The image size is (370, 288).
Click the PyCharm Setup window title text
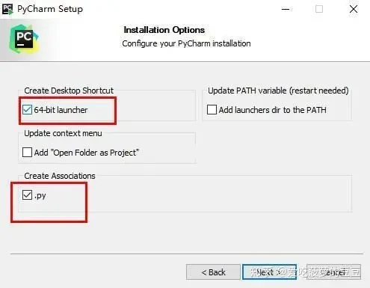pyautogui.click(x=50, y=9)
